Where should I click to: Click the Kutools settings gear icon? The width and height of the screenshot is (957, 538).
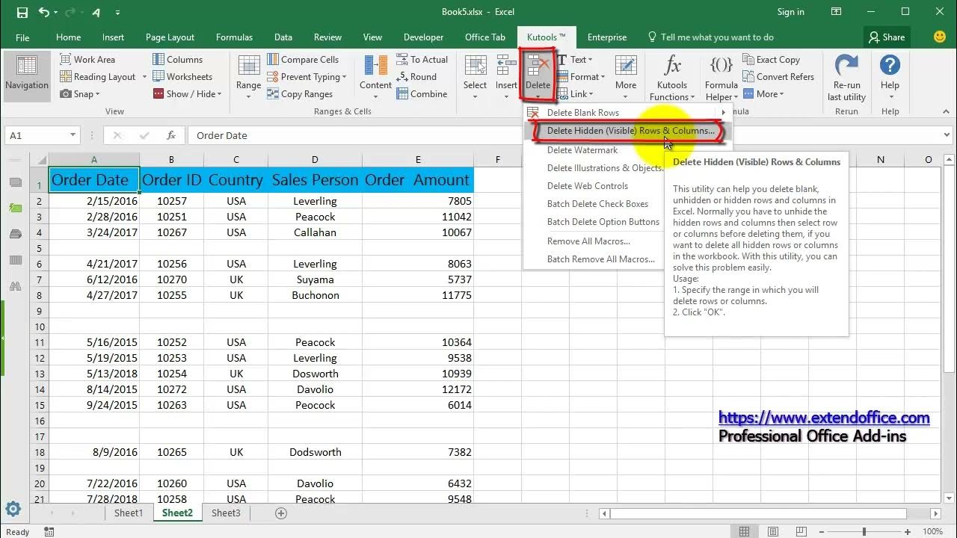tap(13, 510)
